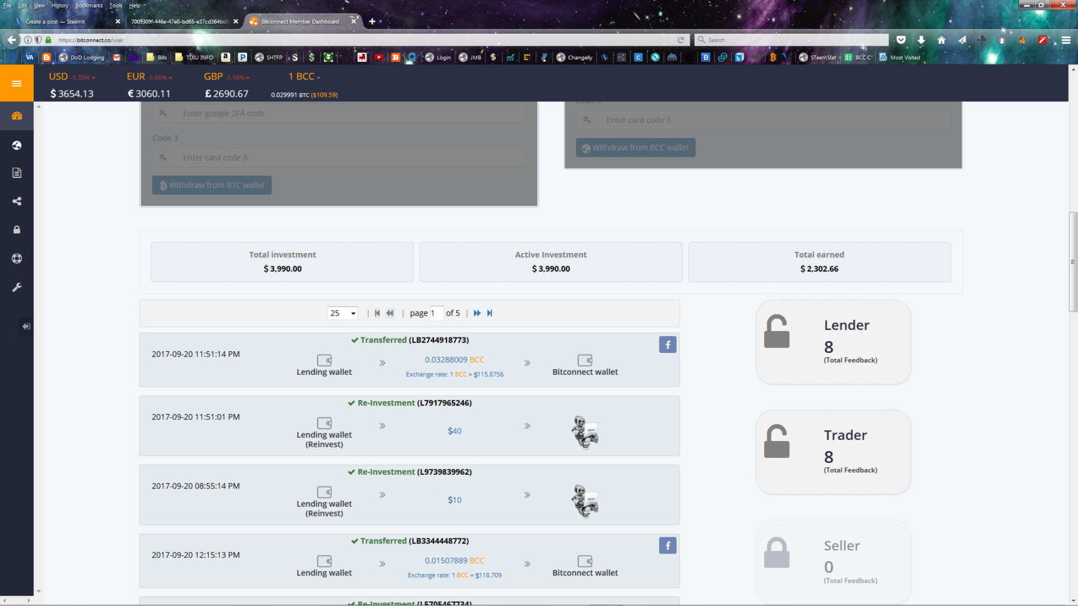Open the Blogger bookmark icon
1078x606 pixels.
pyautogui.click(x=46, y=57)
